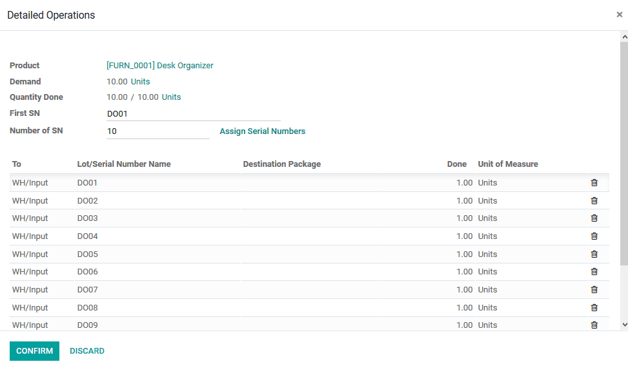Open Units link next to Demand
Screen dimensions: 628x373
tap(140, 82)
